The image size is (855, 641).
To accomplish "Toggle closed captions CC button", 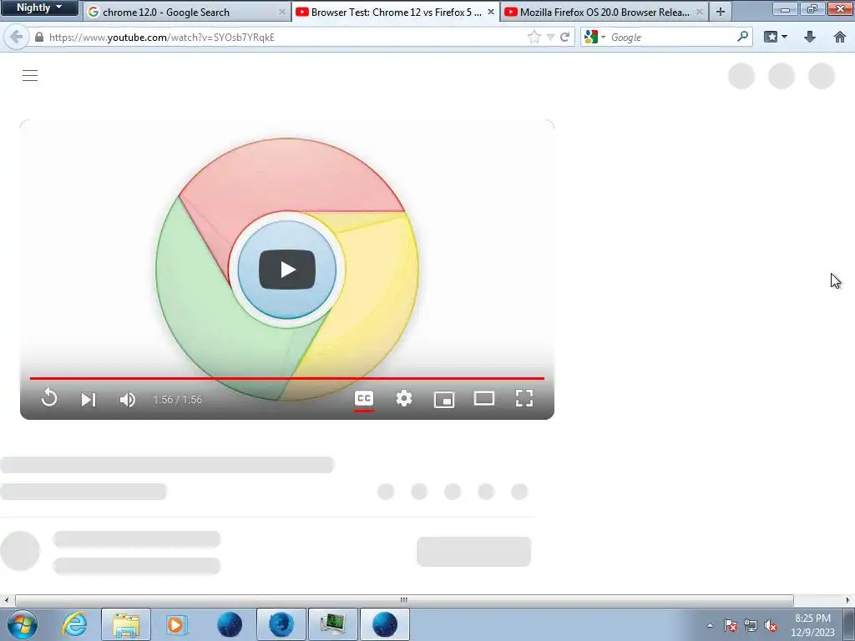I will [364, 398].
